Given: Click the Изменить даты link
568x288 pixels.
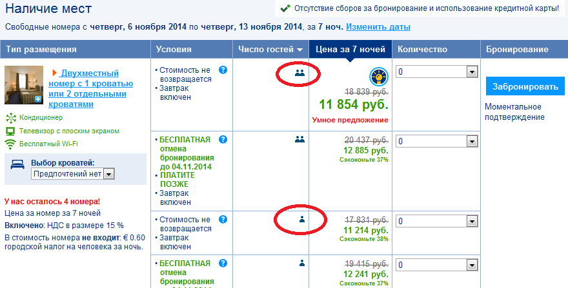Looking at the screenshot, I should pos(378,27).
